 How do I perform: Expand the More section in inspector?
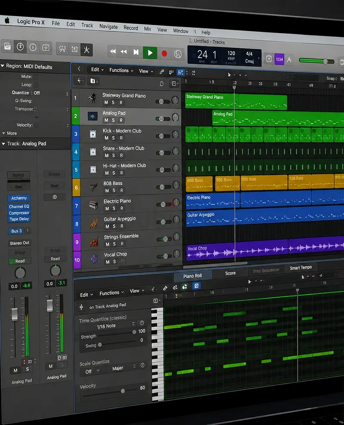[10, 133]
